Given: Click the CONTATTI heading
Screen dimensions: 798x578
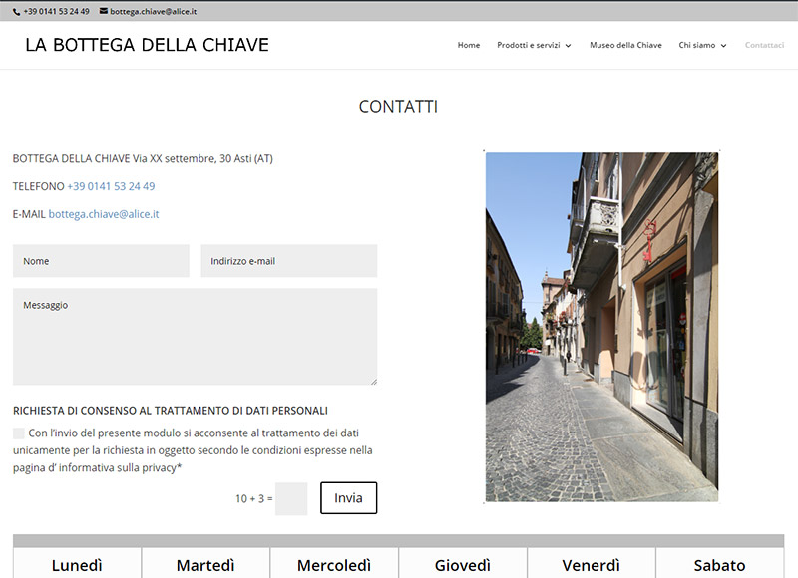Looking at the screenshot, I should 398,107.
